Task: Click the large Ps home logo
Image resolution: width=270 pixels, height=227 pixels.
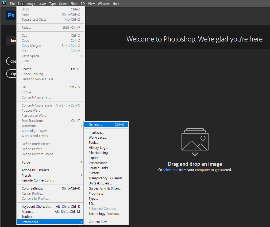Action: click(11, 15)
